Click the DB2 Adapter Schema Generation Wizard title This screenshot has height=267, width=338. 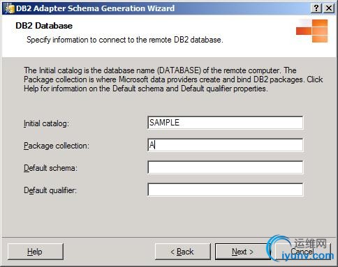click(x=95, y=8)
